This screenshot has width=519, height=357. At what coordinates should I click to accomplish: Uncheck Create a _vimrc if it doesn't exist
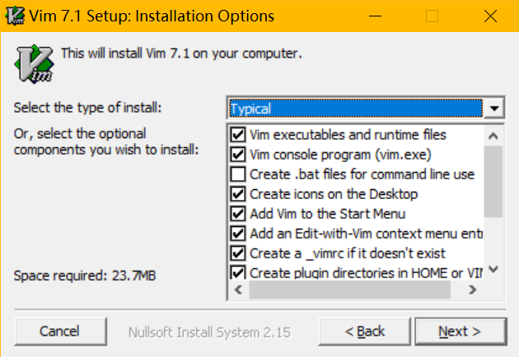click(x=238, y=253)
